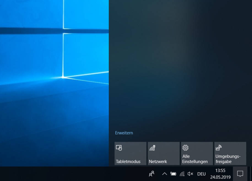252x181 pixels.
Task: Click the battery status tray icon
Action: [173, 174]
